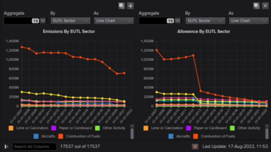This screenshot has width=271, height=152.
Task: Toggle the Other Activity swatch in the Emissions legend
Action: point(97,128)
